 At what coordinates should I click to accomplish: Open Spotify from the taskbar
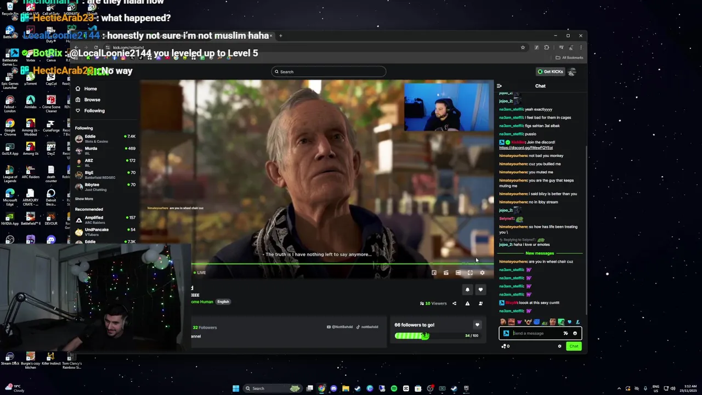(x=394, y=388)
